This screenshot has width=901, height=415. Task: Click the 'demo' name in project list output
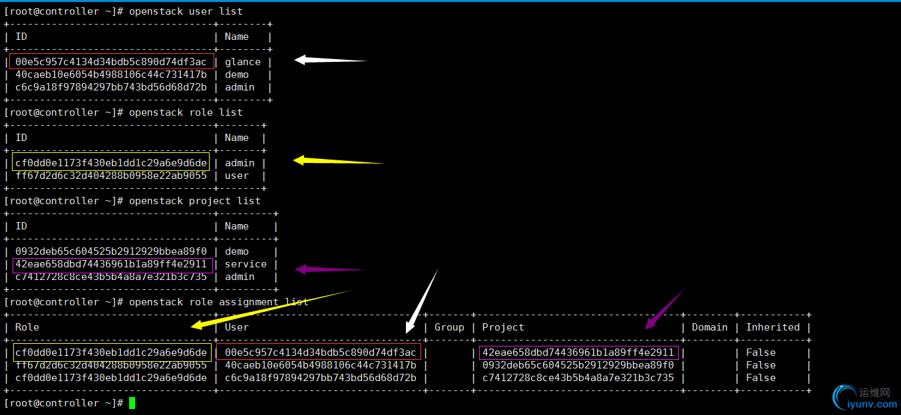click(x=237, y=251)
